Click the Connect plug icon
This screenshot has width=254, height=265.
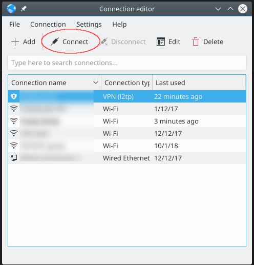click(x=55, y=42)
